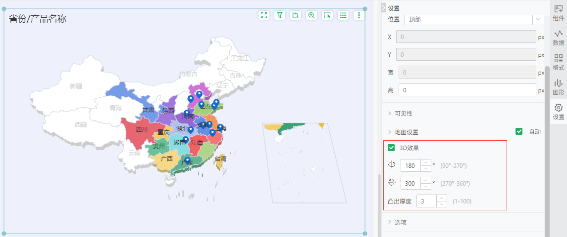Open the 位置 dropdown showing 顶部
This screenshot has height=237, width=567.
click(474, 19)
